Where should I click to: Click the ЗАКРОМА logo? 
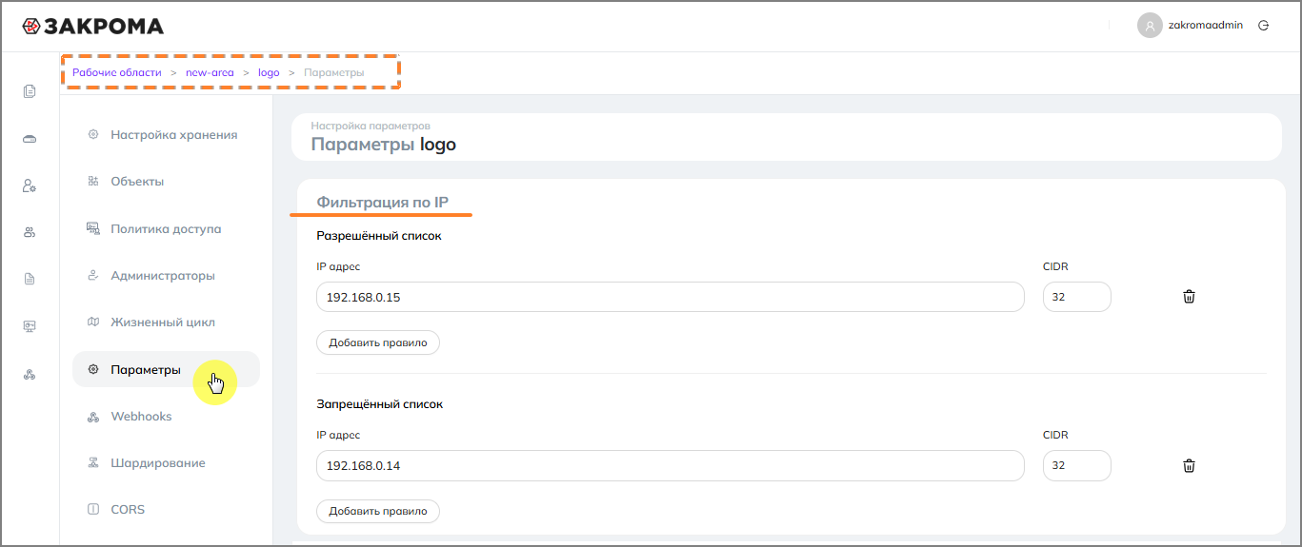[93, 27]
